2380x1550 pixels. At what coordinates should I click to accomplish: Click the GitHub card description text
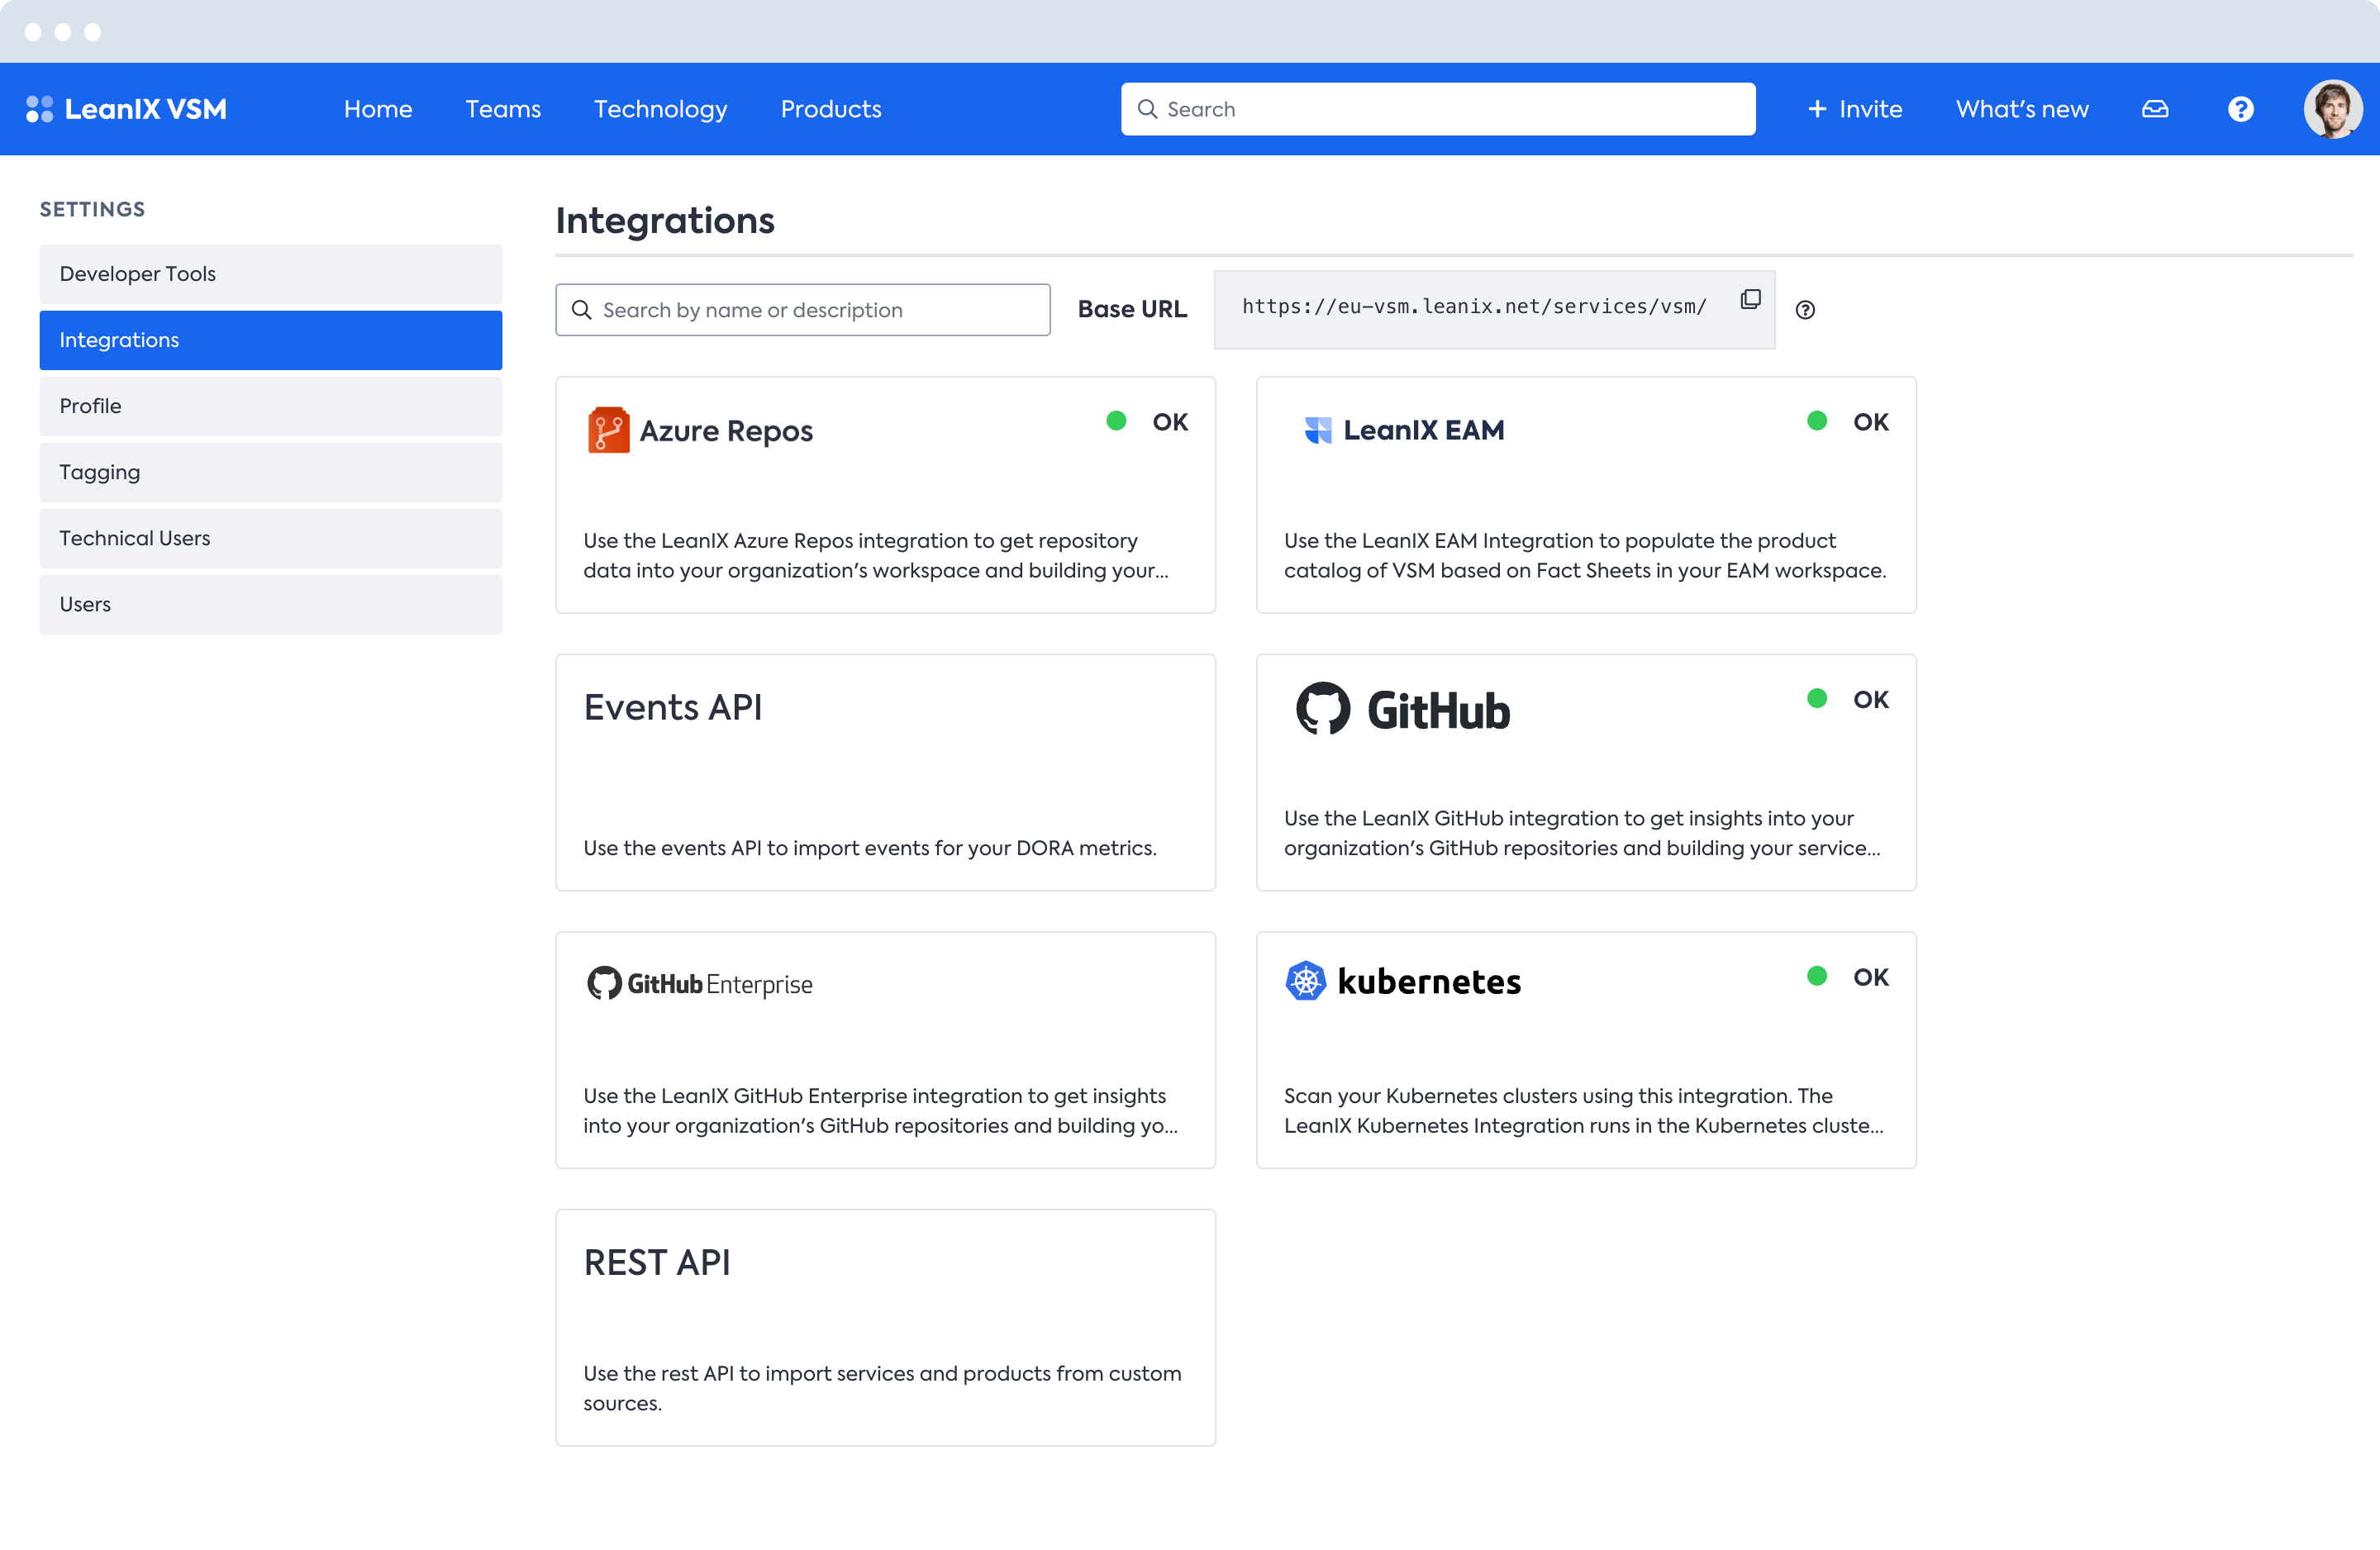(x=1582, y=833)
